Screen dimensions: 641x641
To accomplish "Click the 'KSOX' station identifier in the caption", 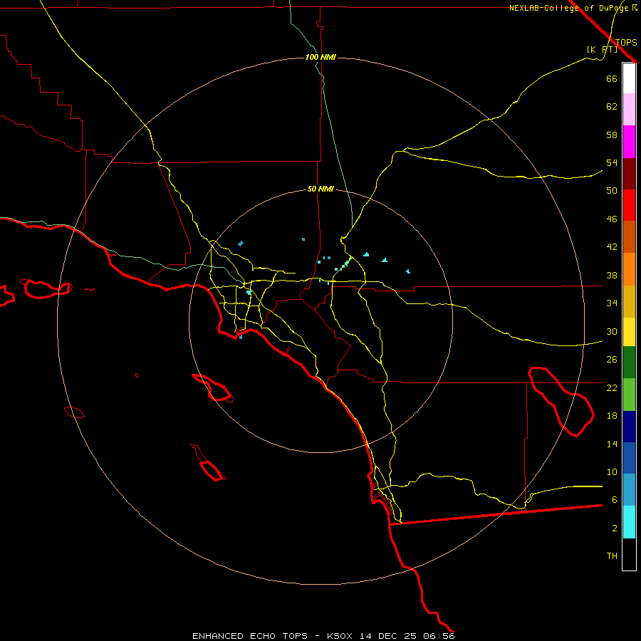I will 339,636.
